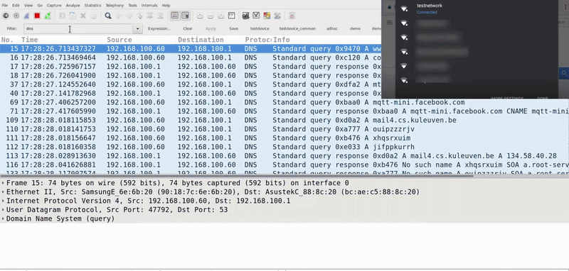Open a capture file icon

click(62, 16)
